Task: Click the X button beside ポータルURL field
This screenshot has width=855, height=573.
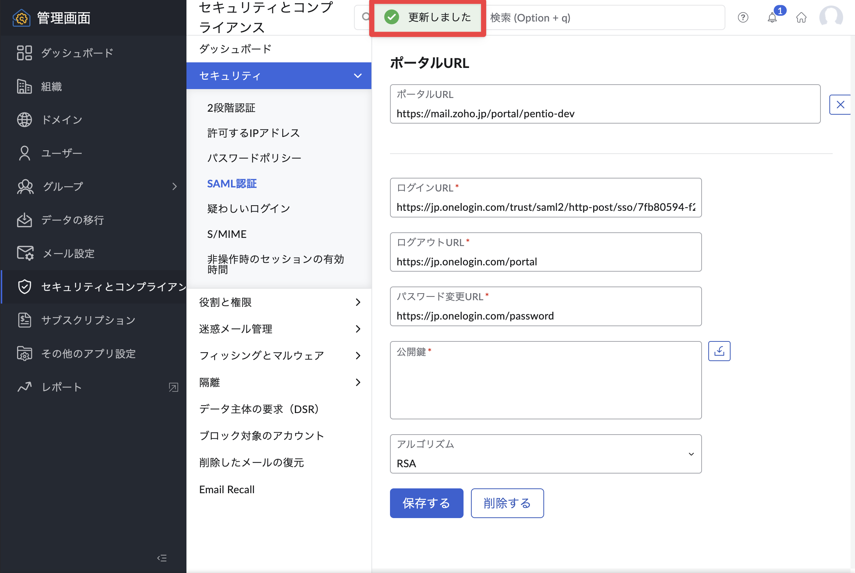Action: coord(841,105)
